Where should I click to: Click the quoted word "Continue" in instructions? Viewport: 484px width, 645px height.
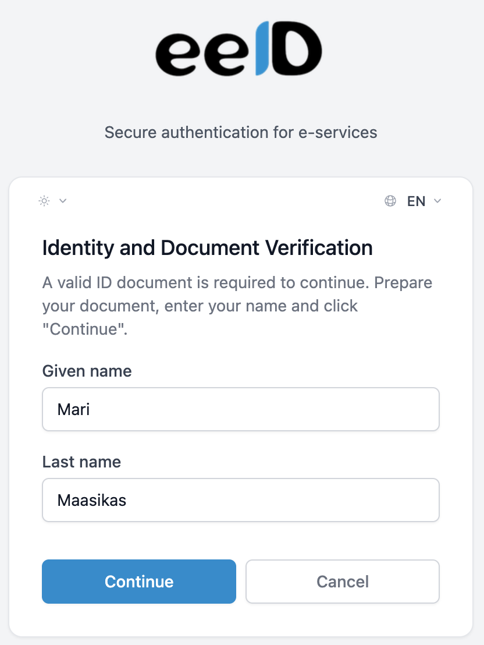pyautogui.click(x=84, y=329)
